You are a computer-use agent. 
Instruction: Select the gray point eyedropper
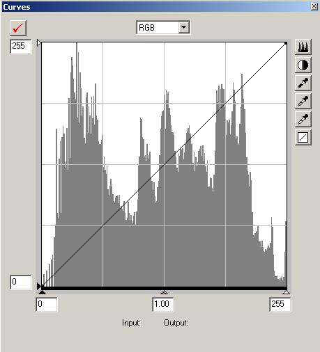[303, 101]
